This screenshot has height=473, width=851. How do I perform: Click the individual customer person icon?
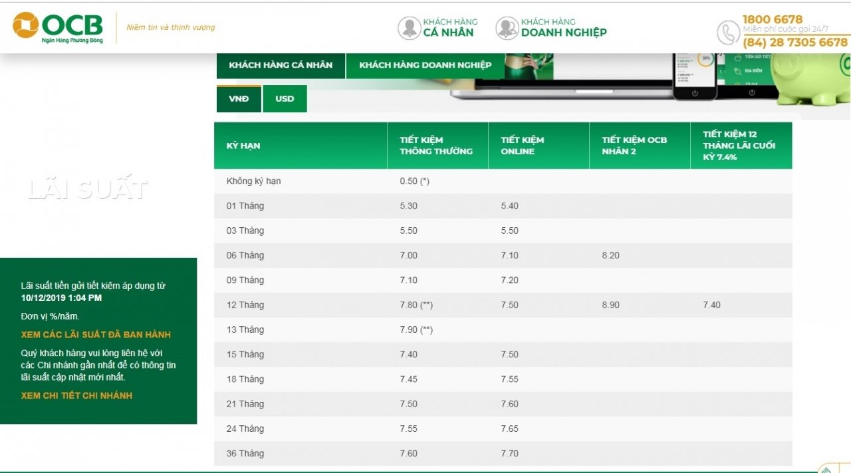[409, 28]
